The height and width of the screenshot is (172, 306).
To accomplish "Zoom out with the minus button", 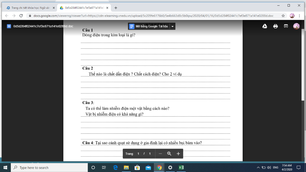I will point(160,154).
